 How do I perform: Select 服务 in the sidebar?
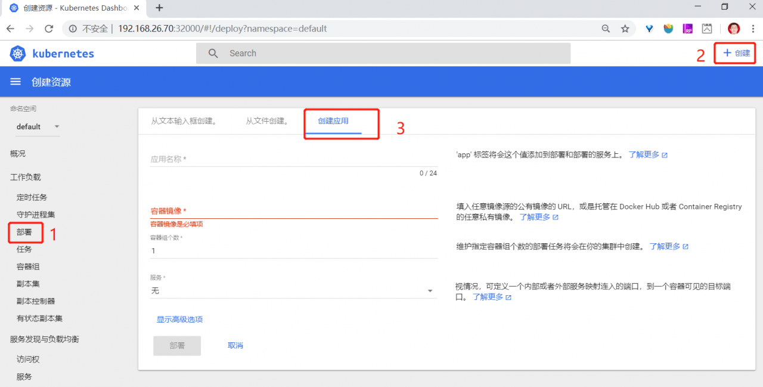tap(24, 377)
